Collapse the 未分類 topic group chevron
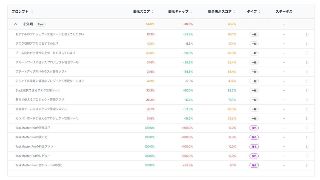 click(x=16, y=24)
